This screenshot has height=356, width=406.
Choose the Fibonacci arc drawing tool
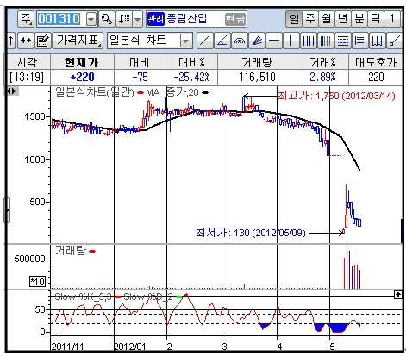(240, 41)
